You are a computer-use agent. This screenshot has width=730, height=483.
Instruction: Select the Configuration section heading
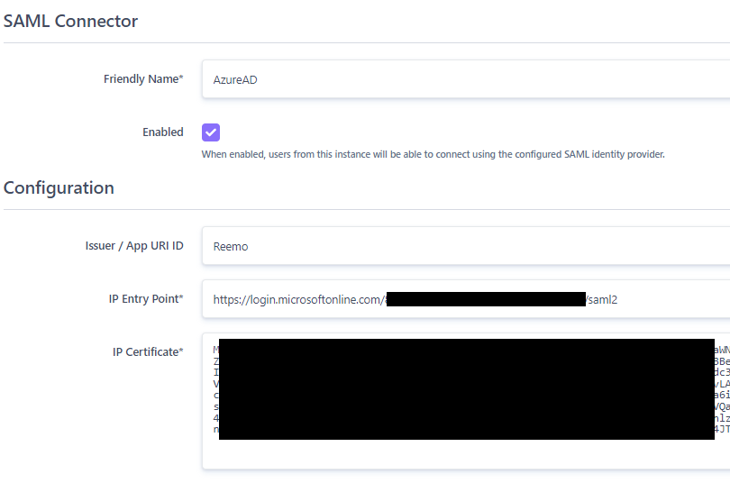(59, 188)
